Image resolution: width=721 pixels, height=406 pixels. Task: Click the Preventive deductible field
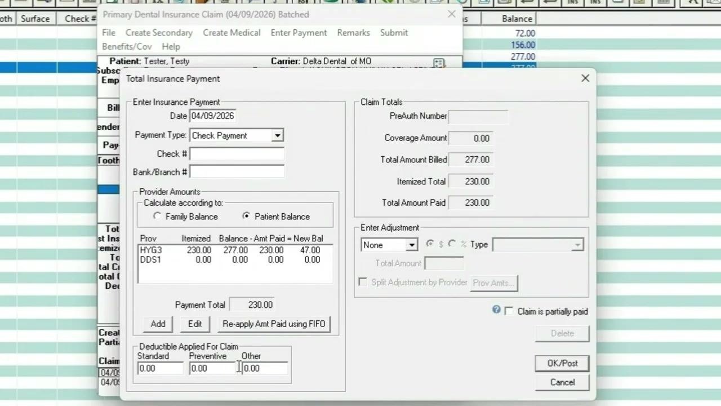[212, 368]
